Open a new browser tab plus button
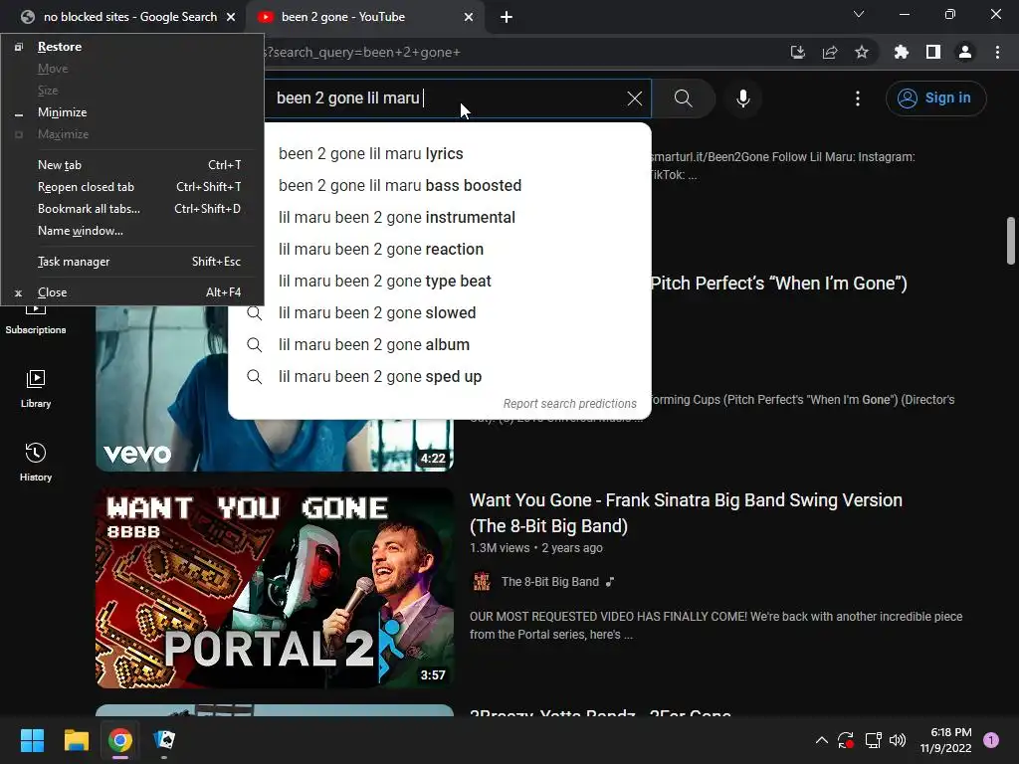The height and width of the screenshot is (764, 1019). [x=507, y=17]
